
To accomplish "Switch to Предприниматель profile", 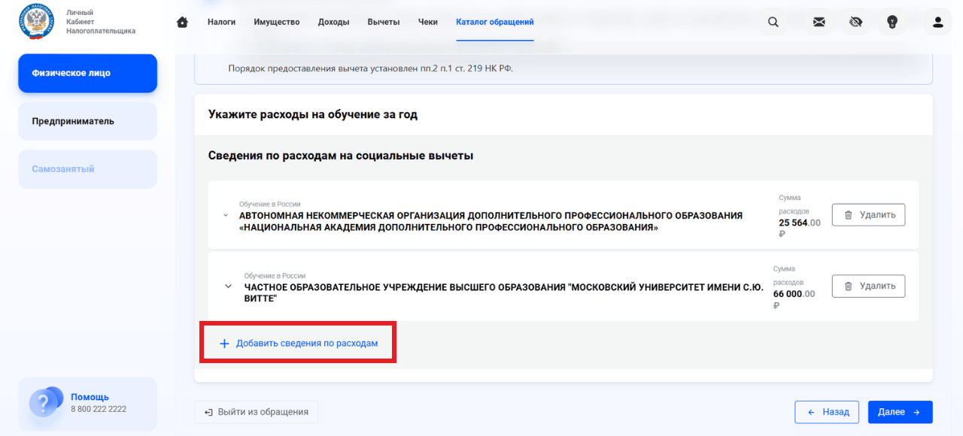I will click(x=87, y=121).
